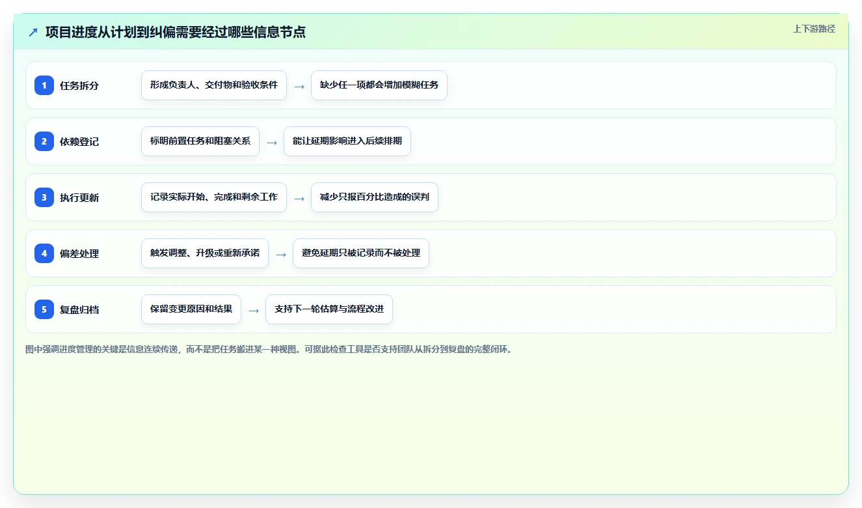Click the 复盘归档 step label
Screen dimensions: 862x508
click(79, 309)
